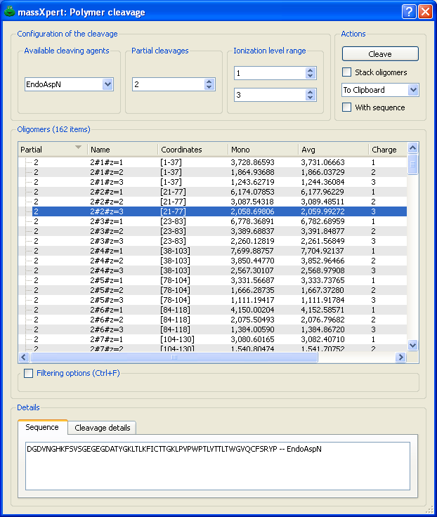Click the title bar help question mark button
This screenshot has height=517, width=437.
[x=409, y=12]
